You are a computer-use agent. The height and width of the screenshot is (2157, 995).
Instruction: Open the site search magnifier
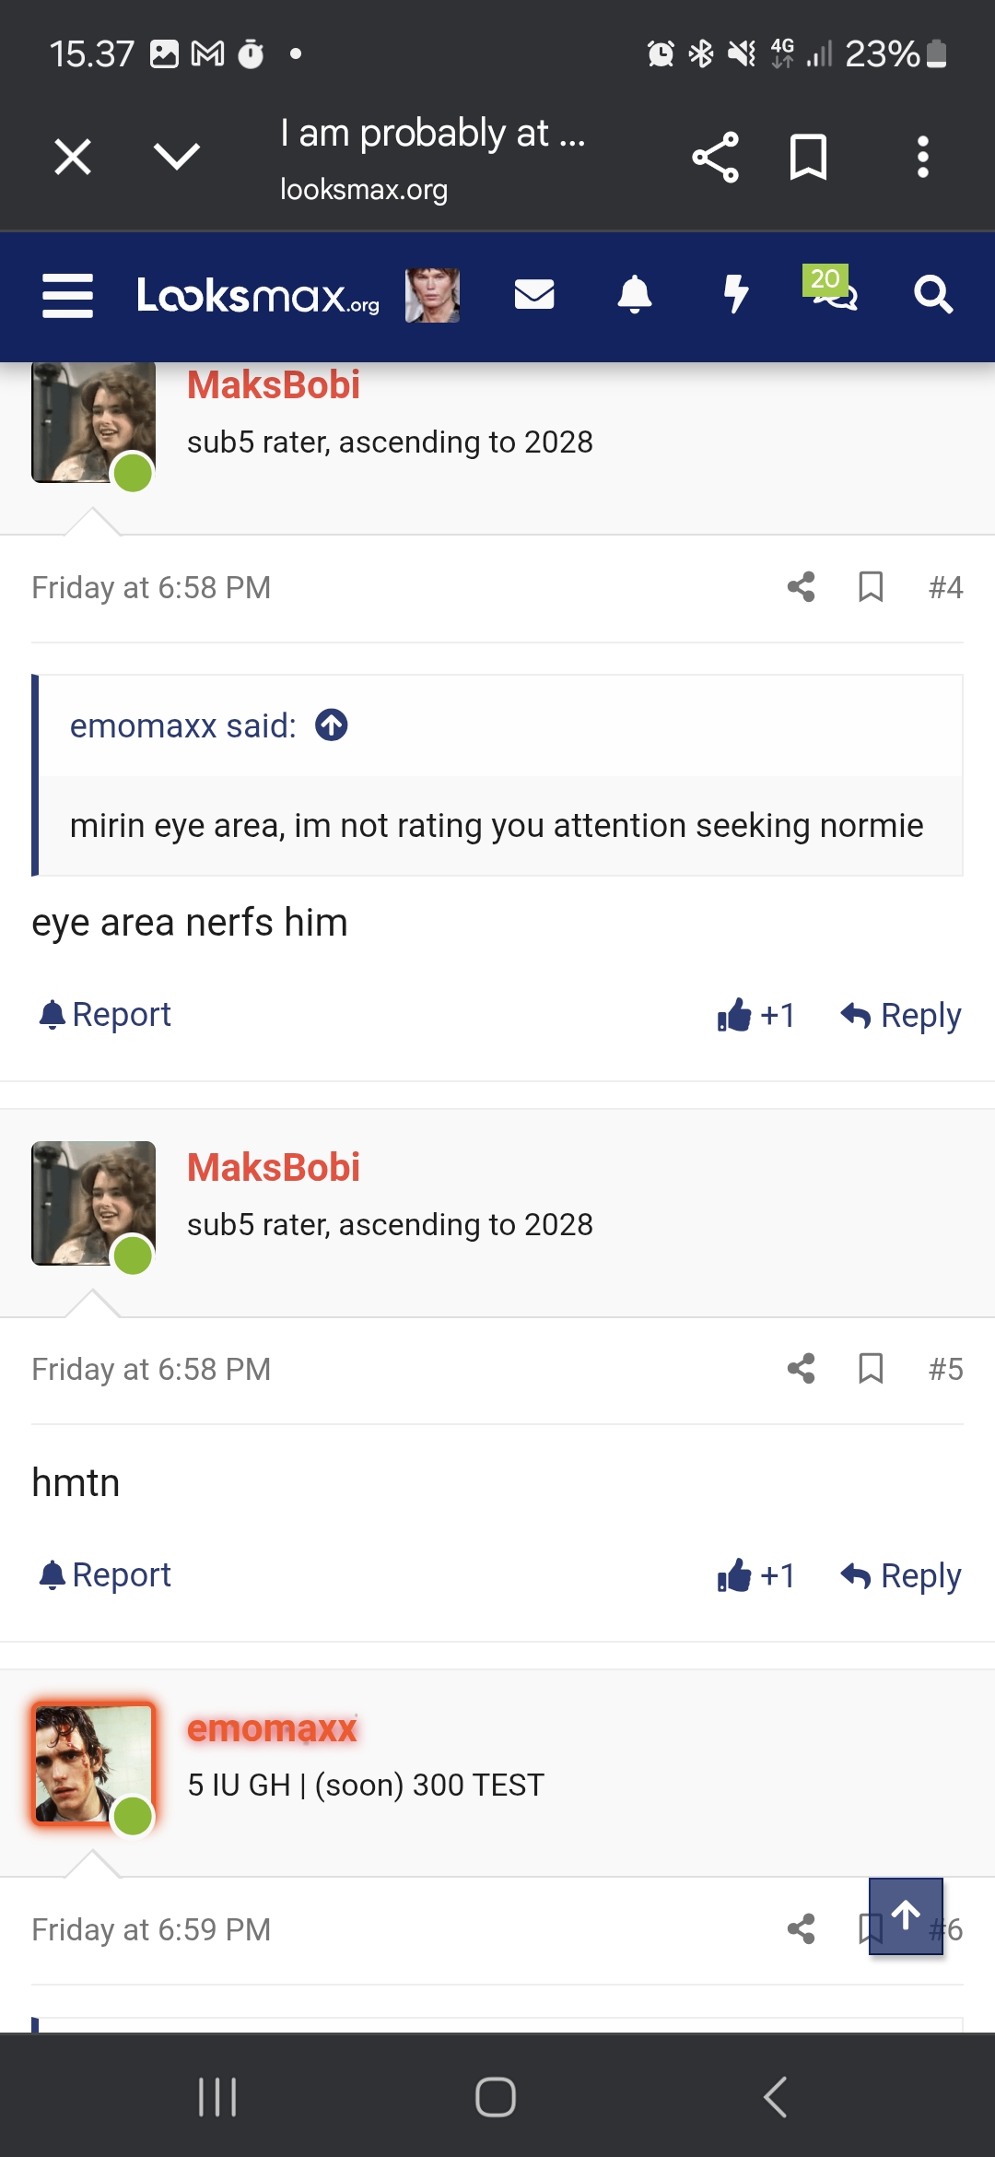click(x=933, y=295)
